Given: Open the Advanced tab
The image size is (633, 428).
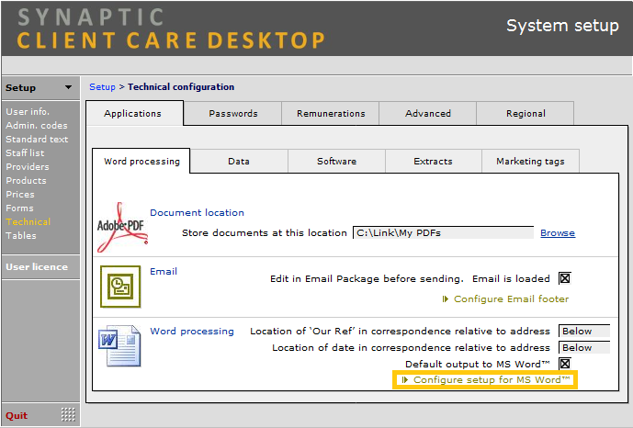Looking at the screenshot, I should 428,113.
